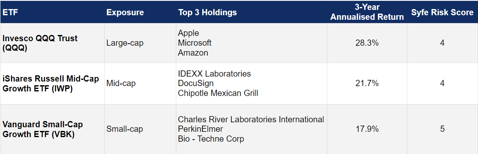Click Chipotle Mexican Grill holding
Image resolution: width=478 pixels, height=154 pixels.
(x=218, y=93)
